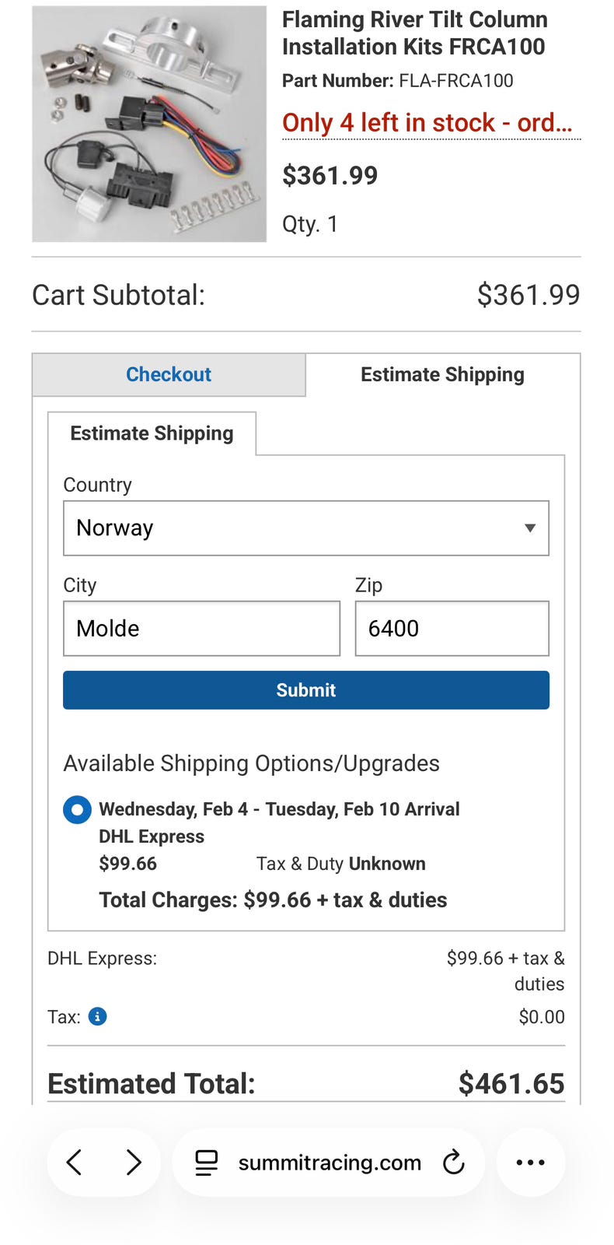Screen dimensions: 614x1245
Task: Select the DHL Express shipping radio button
Action: pyautogui.click(x=77, y=809)
